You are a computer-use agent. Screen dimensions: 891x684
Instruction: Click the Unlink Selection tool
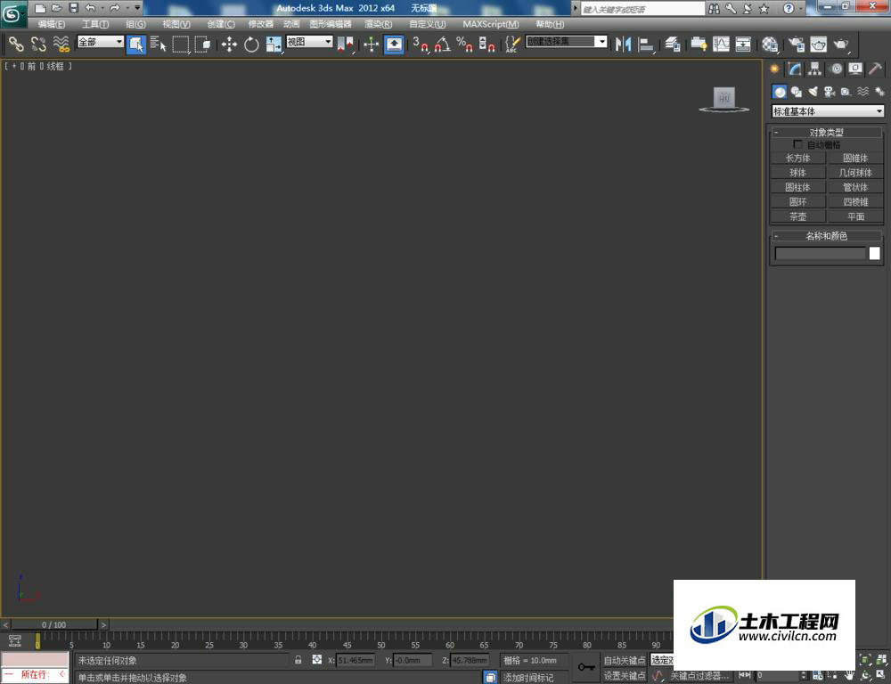coord(38,44)
